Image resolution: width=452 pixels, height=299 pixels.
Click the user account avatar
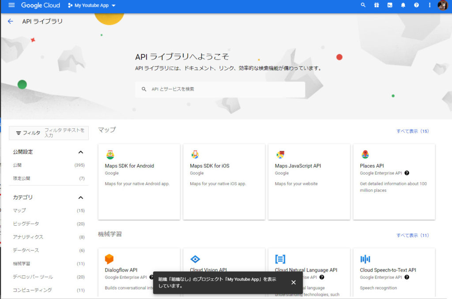click(x=442, y=5)
